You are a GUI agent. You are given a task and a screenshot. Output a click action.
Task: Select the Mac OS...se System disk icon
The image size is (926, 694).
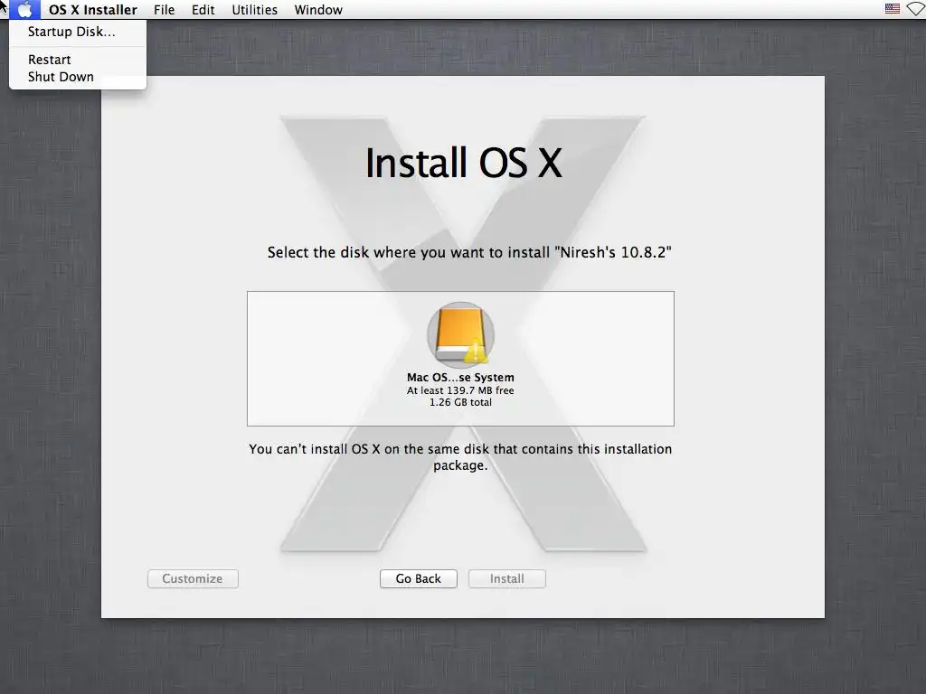click(x=460, y=334)
